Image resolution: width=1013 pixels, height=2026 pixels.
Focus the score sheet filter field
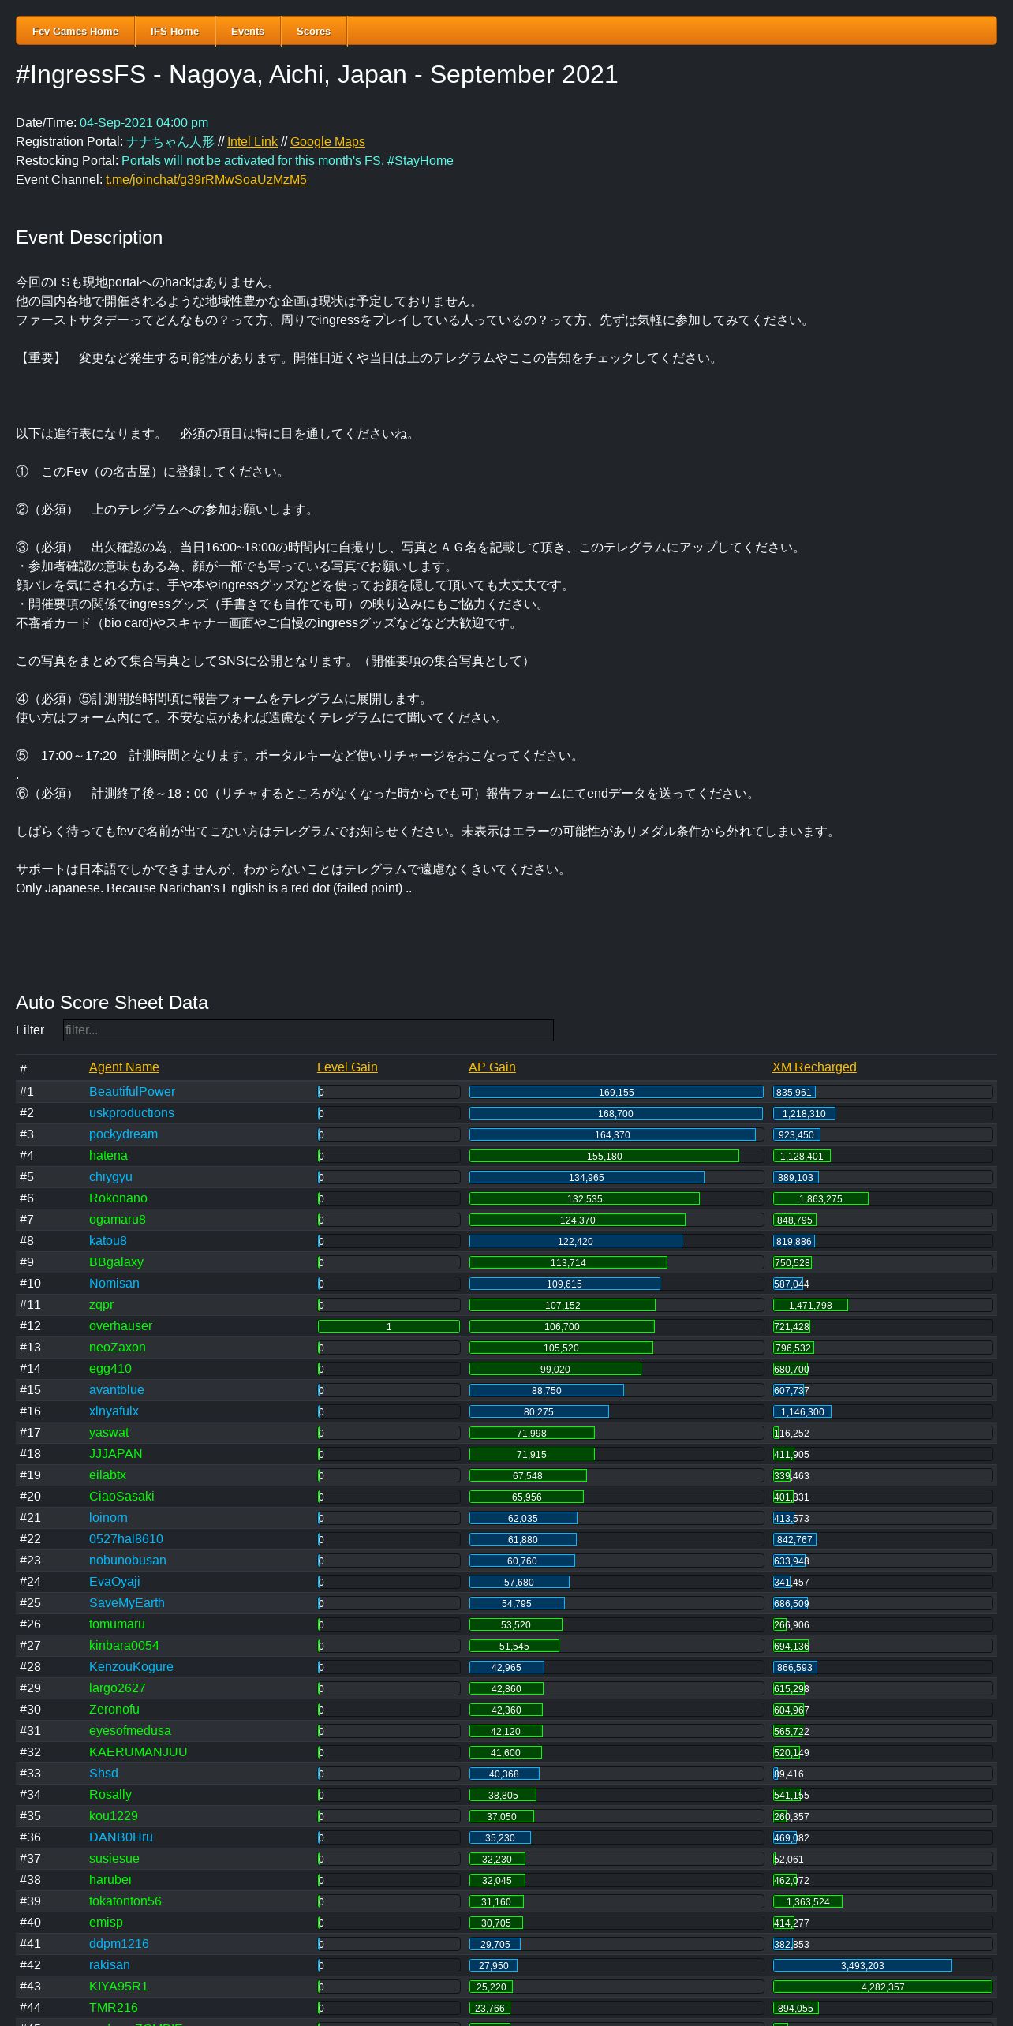(x=308, y=1030)
